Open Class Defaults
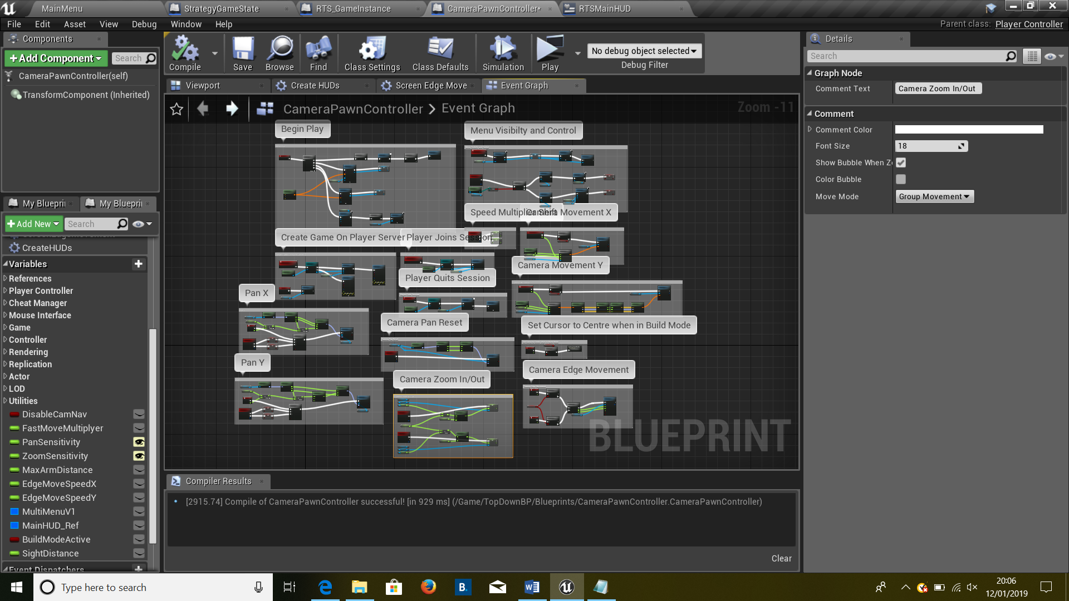Viewport: 1069px width, 601px height. click(x=440, y=54)
